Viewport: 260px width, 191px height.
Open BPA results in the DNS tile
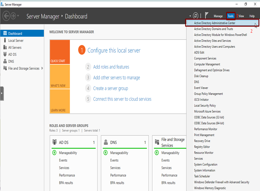[117, 183]
